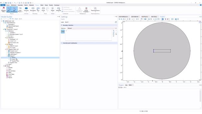Image resolution: width=202 pixels, height=114 pixels.
Task: Open the Attributes ribbon button
Action: click(x=58, y=9)
